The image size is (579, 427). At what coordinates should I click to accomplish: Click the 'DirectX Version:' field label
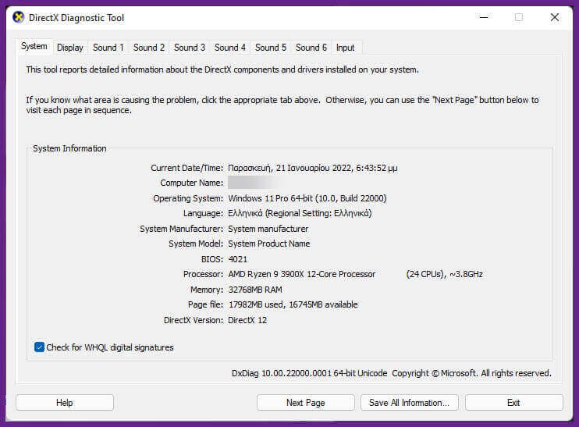coord(194,320)
